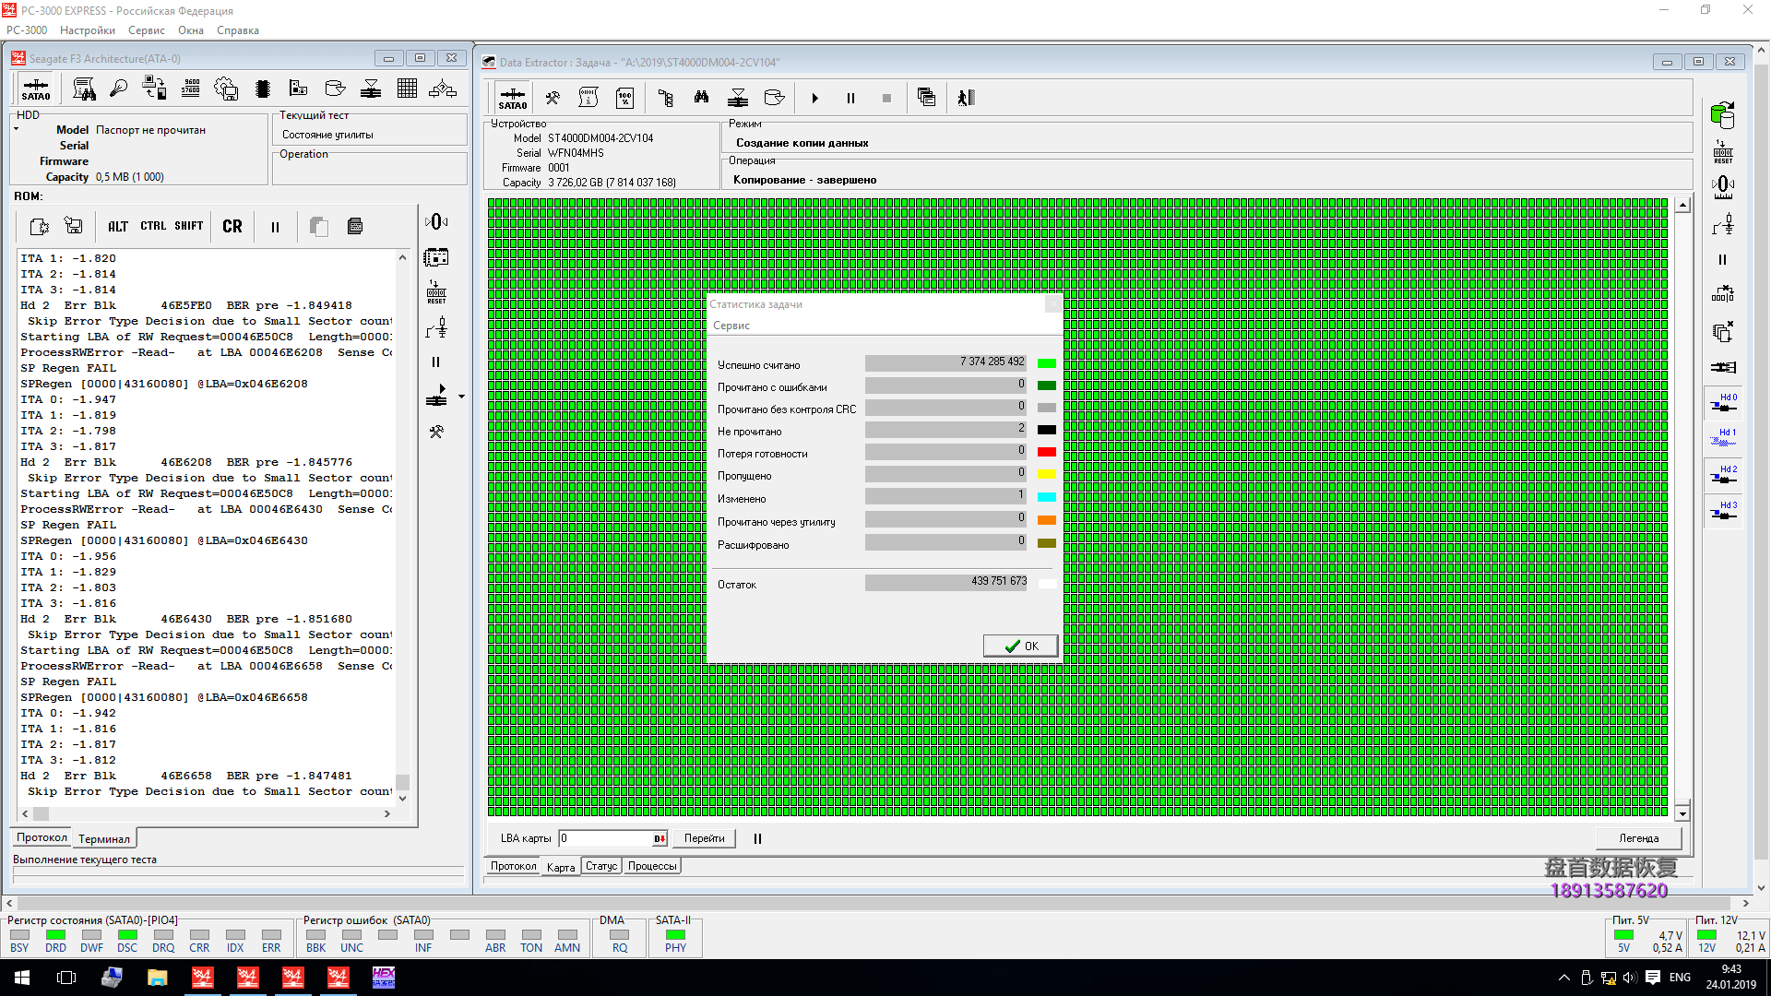This screenshot has width=1771, height=996.
Task: Click the keyboard terminal icon in ROM toolbar
Action: [354, 226]
